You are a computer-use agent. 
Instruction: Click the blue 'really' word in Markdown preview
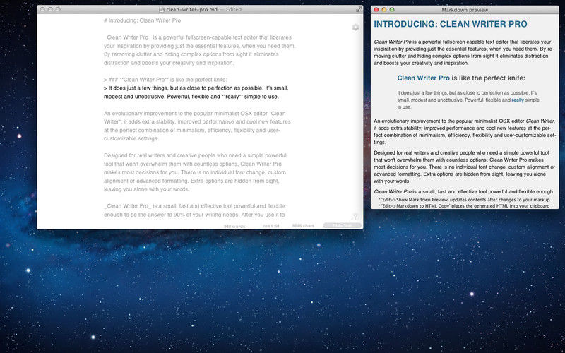point(518,100)
